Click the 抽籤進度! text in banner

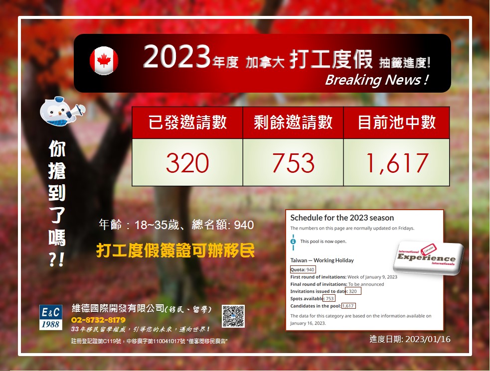pyautogui.click(x=405, y=63)
